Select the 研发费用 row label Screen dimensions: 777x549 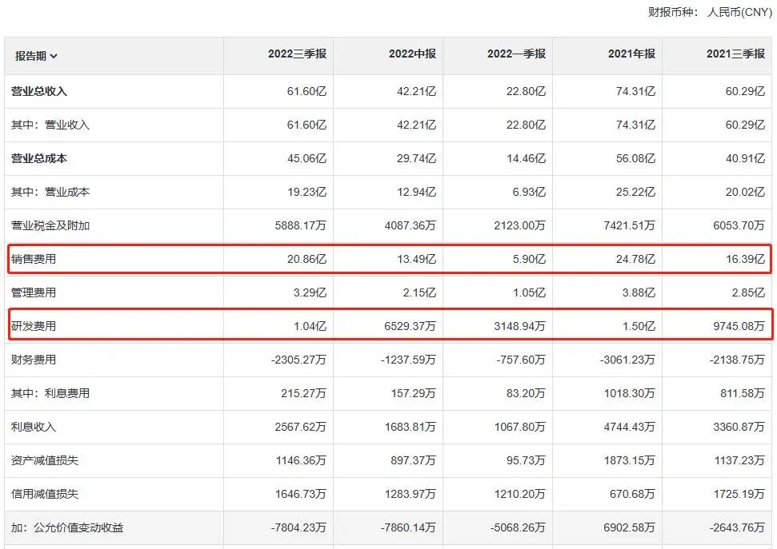(34, 326)
